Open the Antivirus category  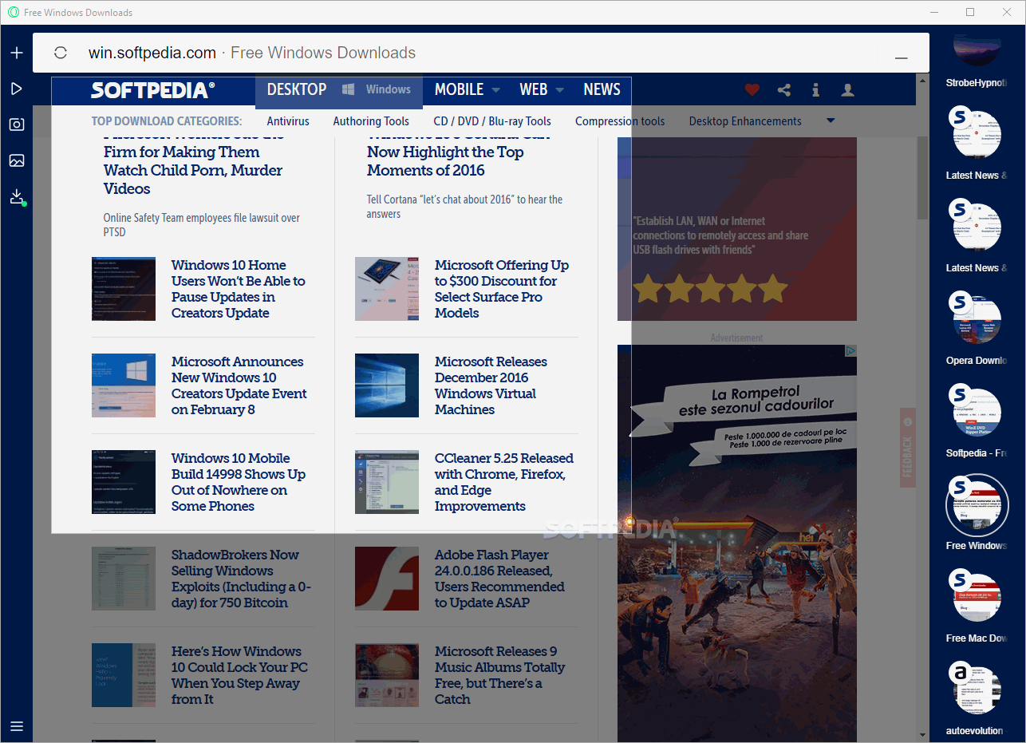point(288,121)
